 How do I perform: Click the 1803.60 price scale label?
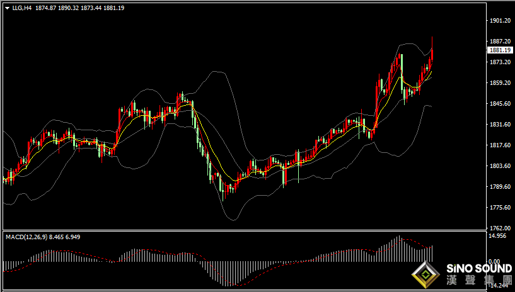[500, 166]
